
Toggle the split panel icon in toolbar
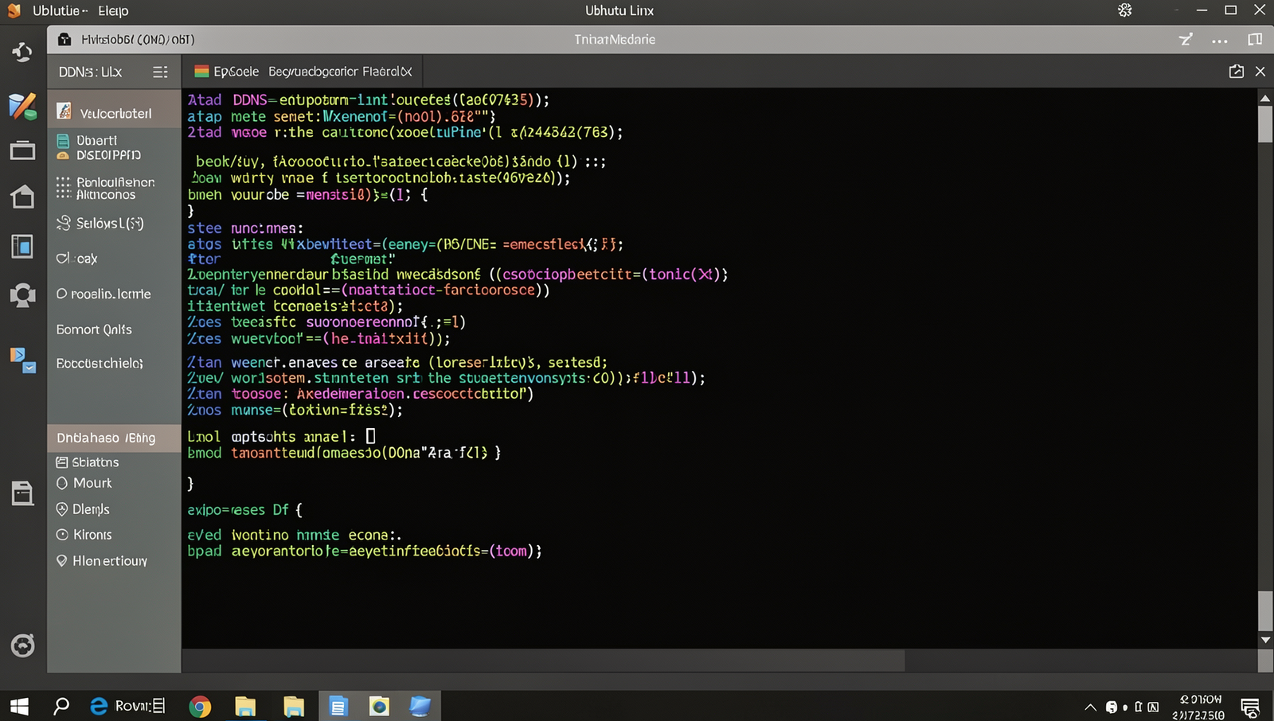[1255, 39]
